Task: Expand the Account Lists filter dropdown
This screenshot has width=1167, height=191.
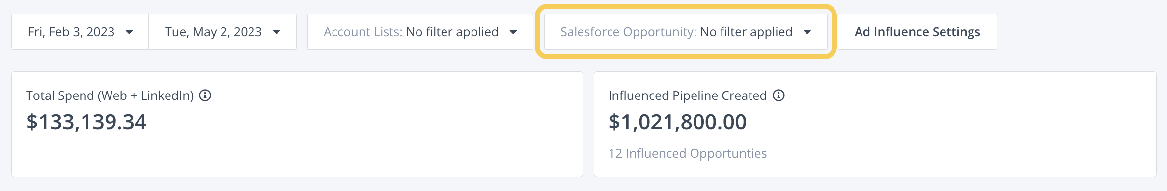Action: pyautogui.click(x=420, y=32)
